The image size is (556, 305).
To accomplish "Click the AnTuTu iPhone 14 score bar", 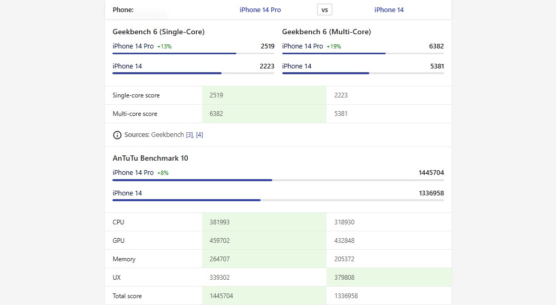I will coord(278,200).
